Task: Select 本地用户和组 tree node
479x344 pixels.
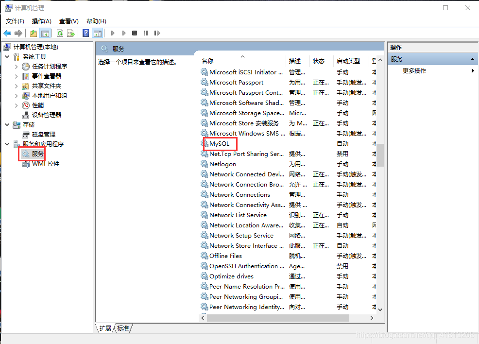Action: 50,96
